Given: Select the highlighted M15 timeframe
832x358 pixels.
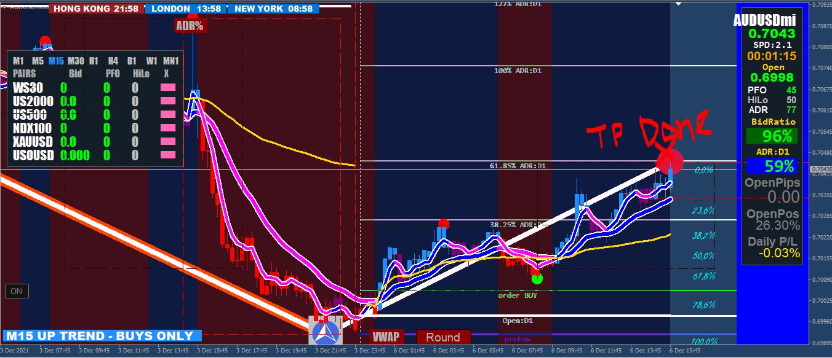Looking at the screenshot, I should [x=56, y=61].
